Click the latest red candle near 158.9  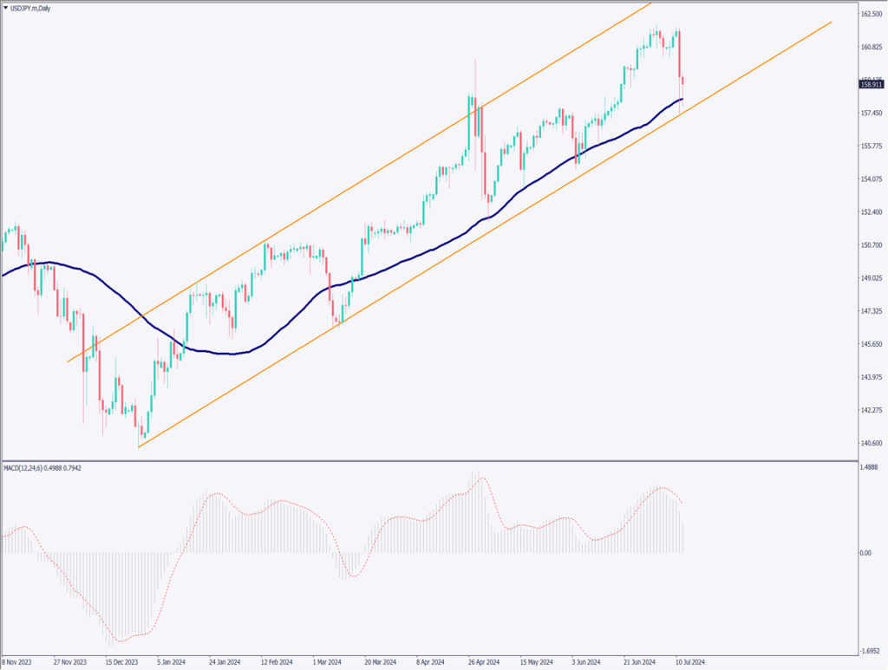pos(683,83)
